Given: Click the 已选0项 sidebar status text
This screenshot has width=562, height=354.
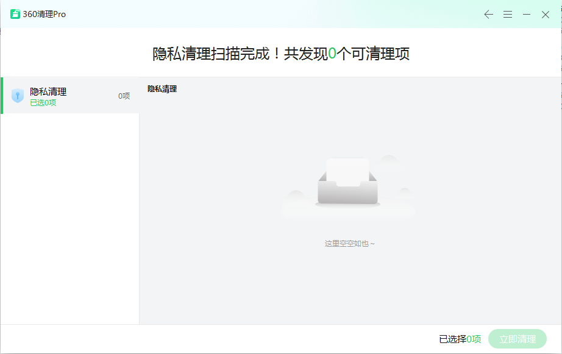Looking at the screenshot, I should pos(43,103).
